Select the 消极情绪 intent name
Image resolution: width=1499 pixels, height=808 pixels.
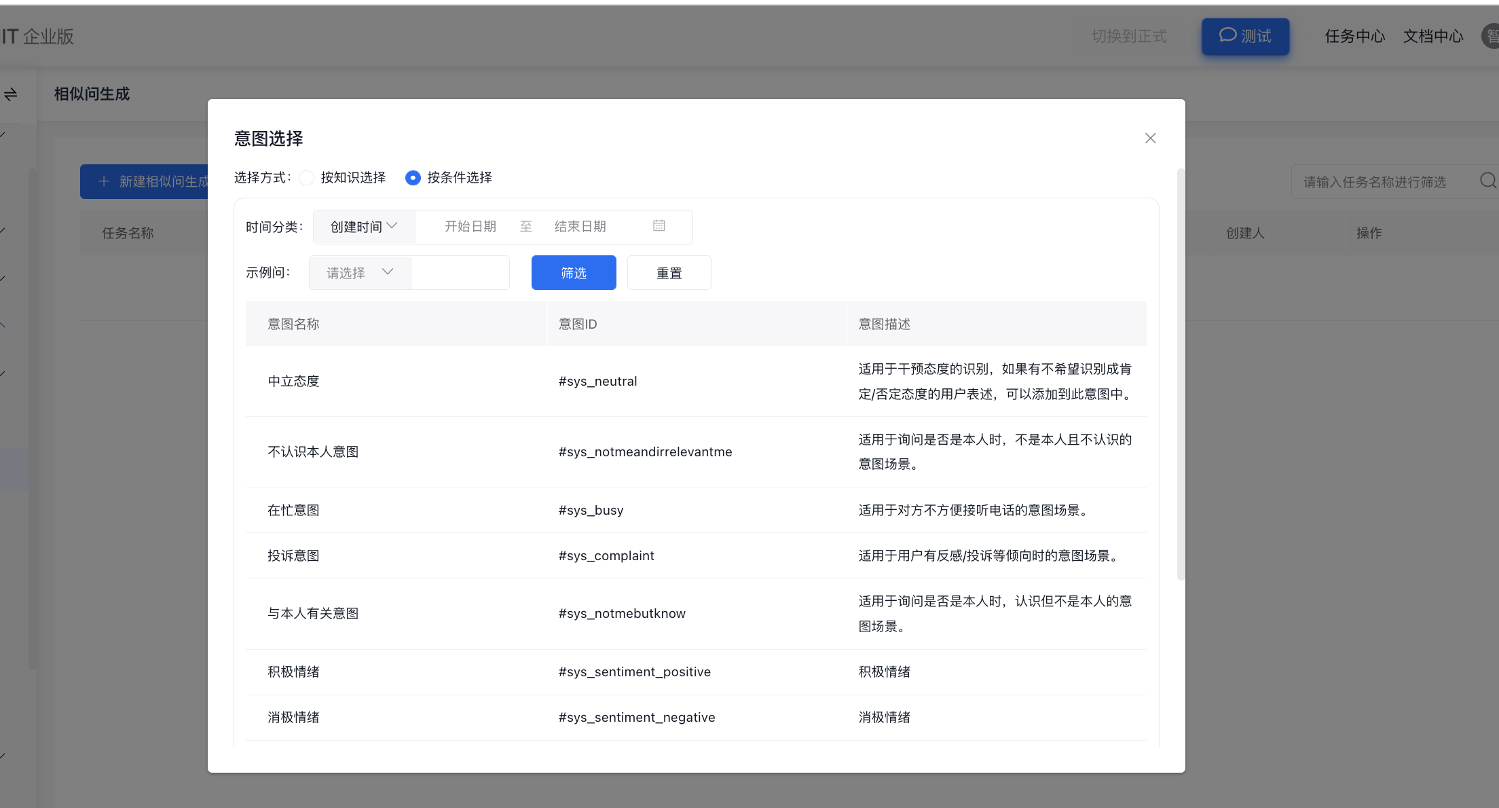pos(293,718)
